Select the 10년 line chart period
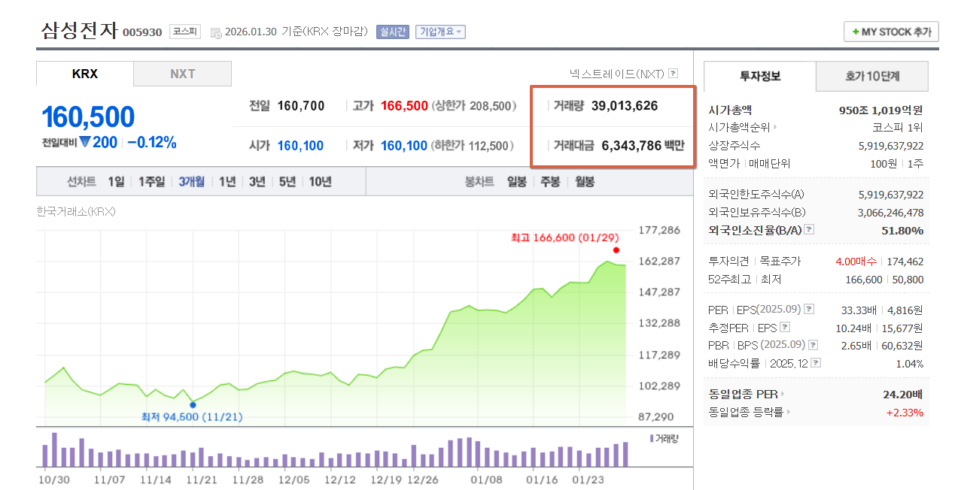 click(321, 181)
